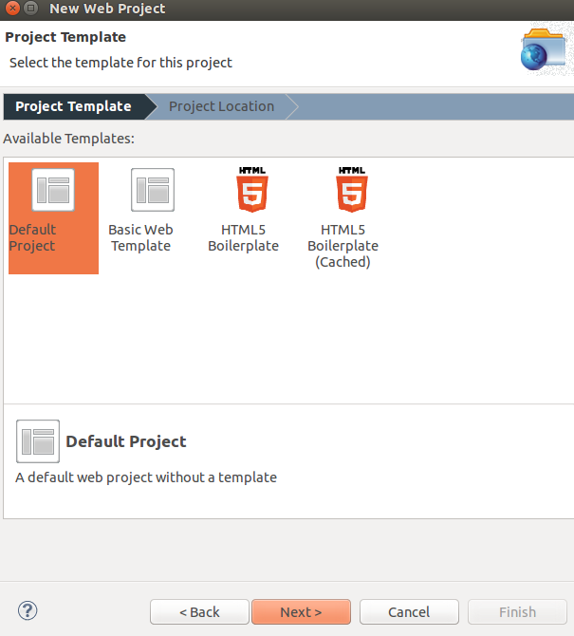Click the 'Default Project' label in template list
The image size is (574, 636).
32,237
